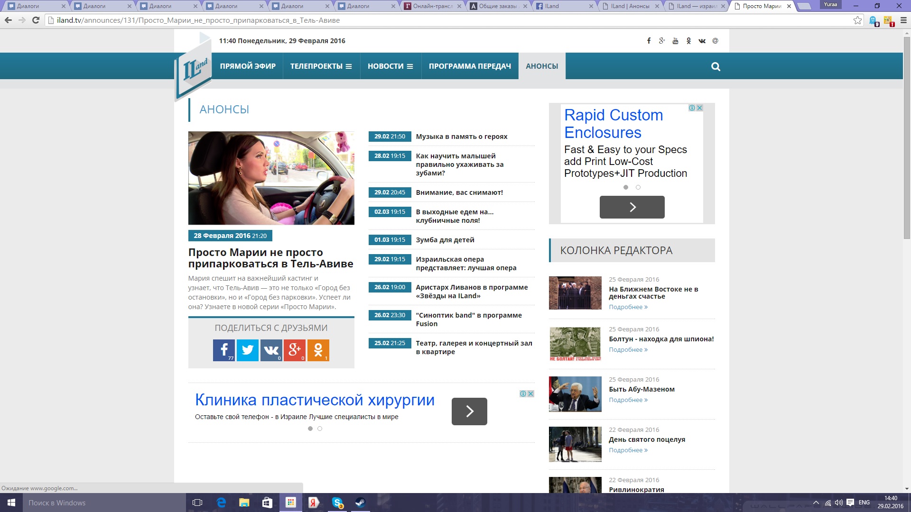Go to ПРЯМОЙ ЭФИР

[248, 66]
